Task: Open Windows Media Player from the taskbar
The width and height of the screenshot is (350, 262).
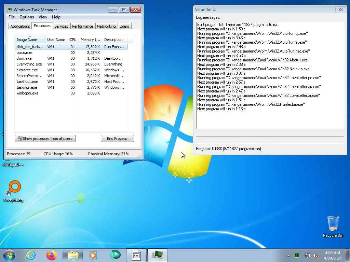Action: pyautogui.click(x=93, y=255)
